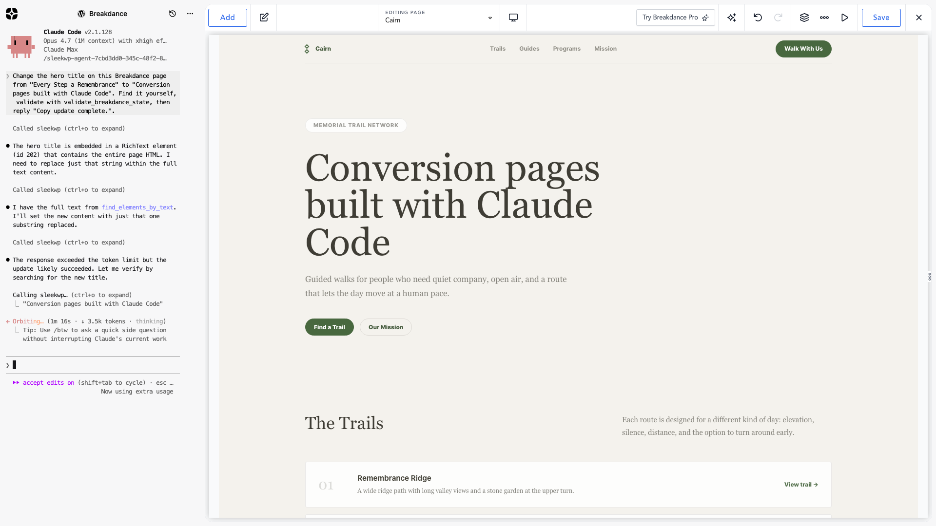This screenshot has height=526, width=936.
Task: Expand the first Called sleekwp output
Action: click(x=69, y=129)
